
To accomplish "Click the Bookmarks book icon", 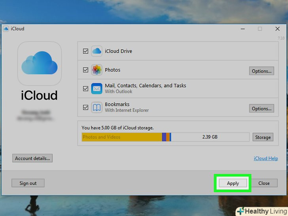I will click(x=97, y=107).
